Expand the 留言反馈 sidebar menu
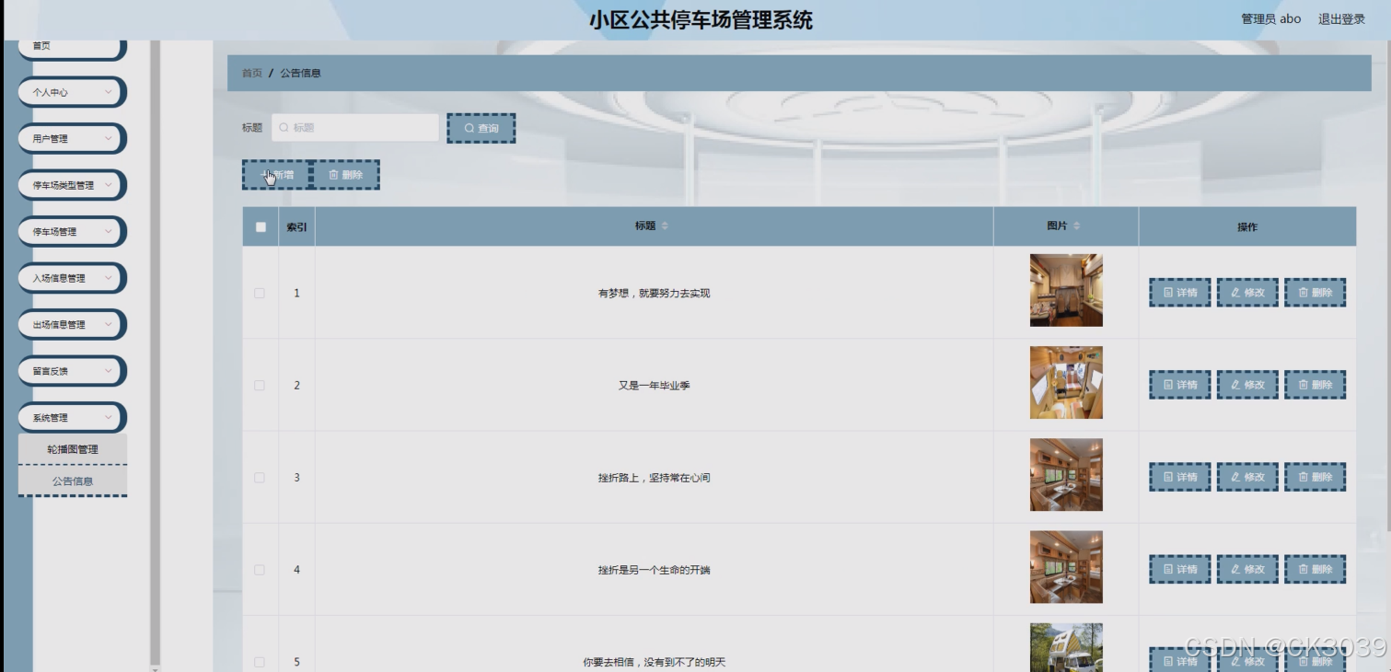 [72, 371]
